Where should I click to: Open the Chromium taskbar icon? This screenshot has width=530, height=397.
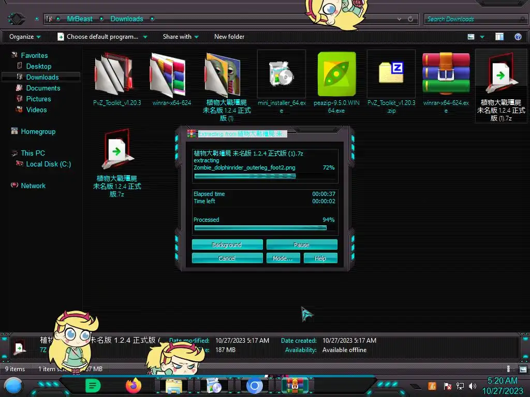255,386
